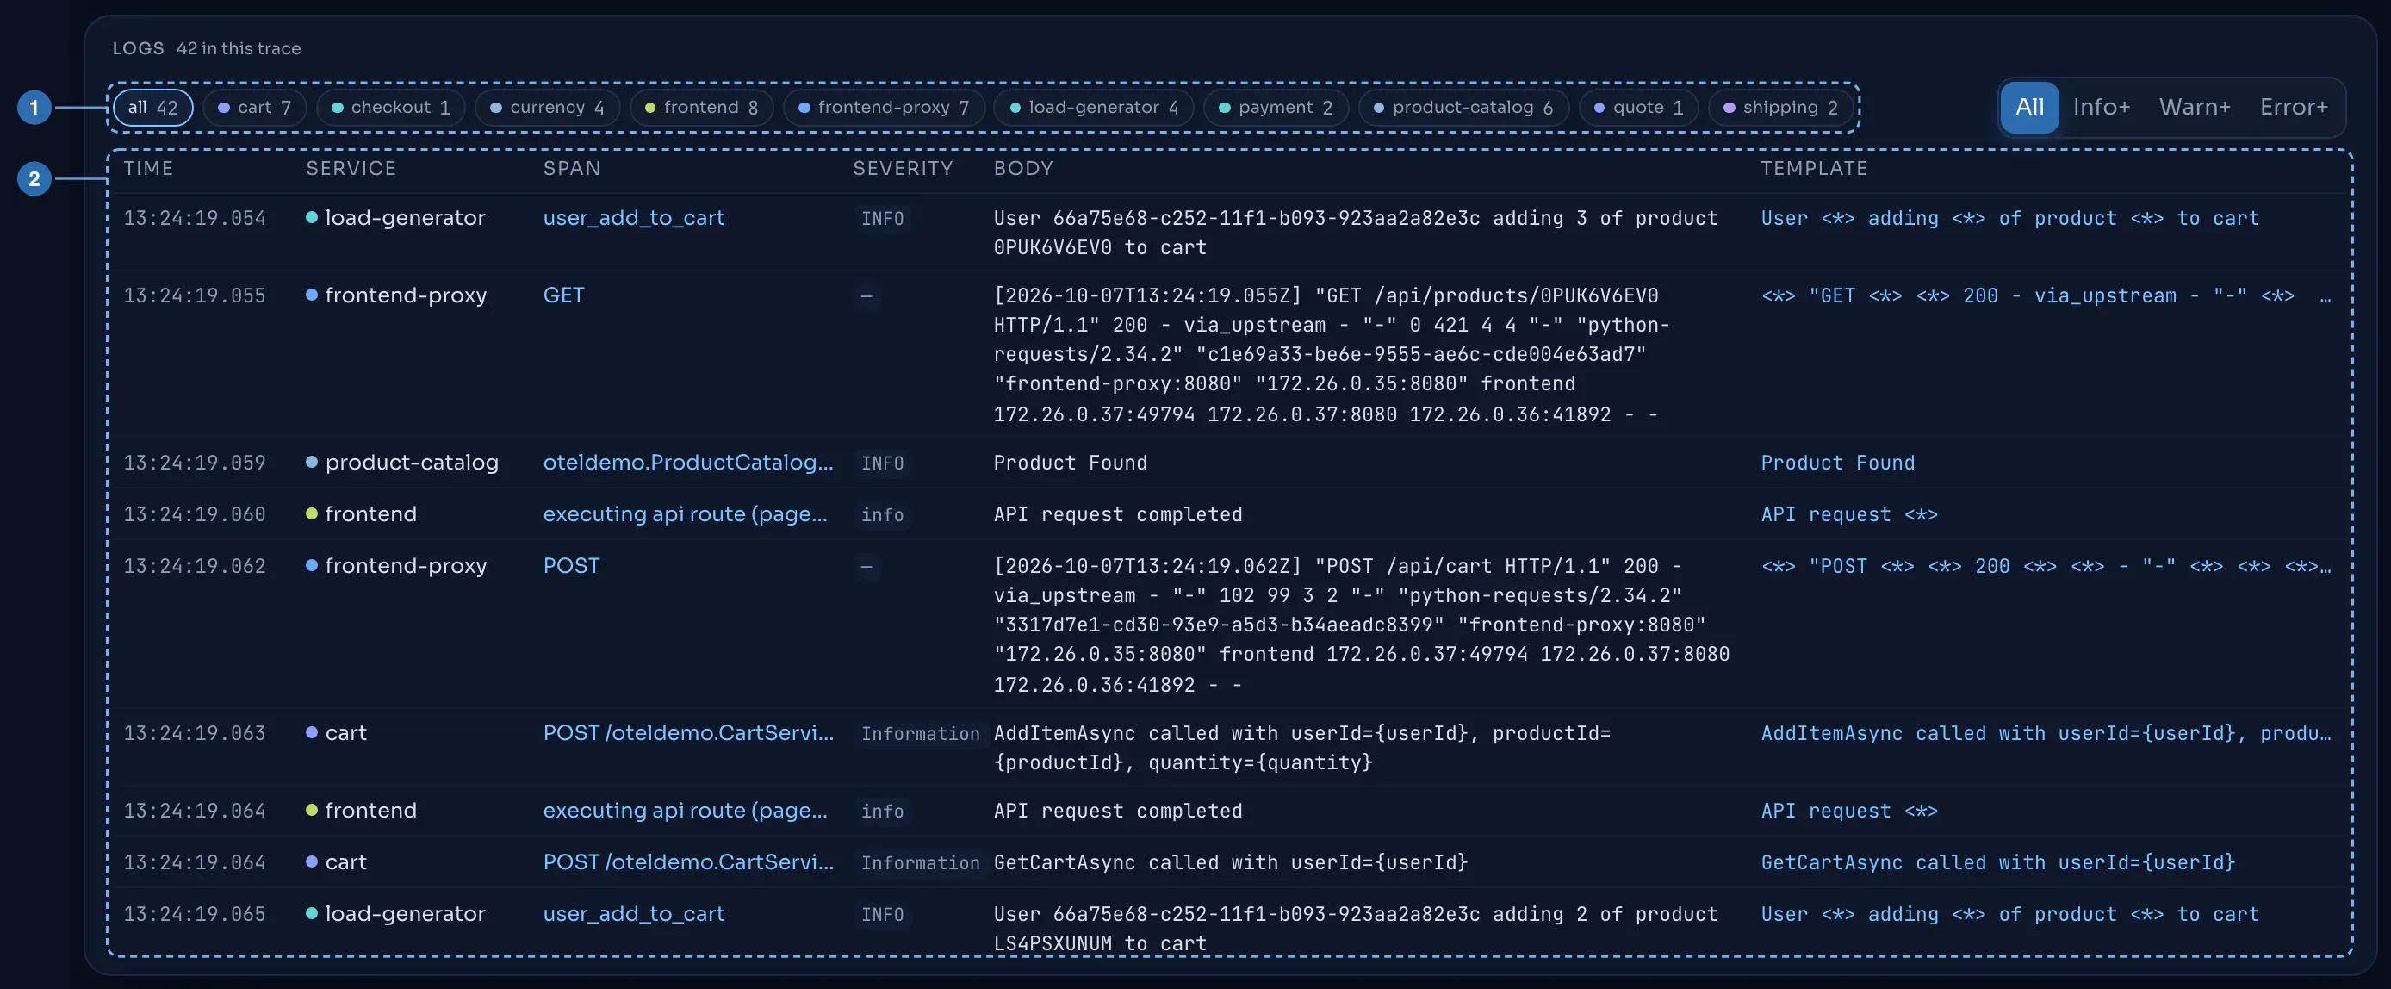Click Information severity badge at 13:24:19.063
Viewport: 2391px width, 989px height.
click(x=920, y=734)
